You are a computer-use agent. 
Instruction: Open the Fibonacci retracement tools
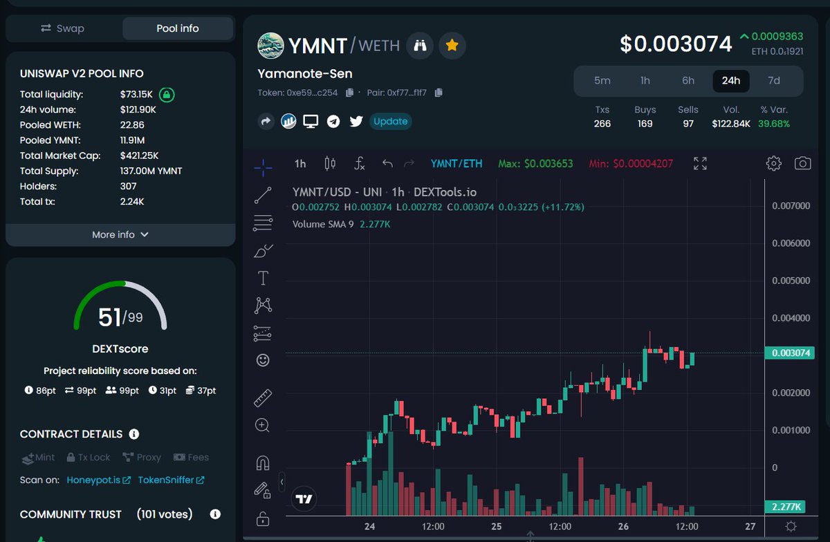coord(263,223)
